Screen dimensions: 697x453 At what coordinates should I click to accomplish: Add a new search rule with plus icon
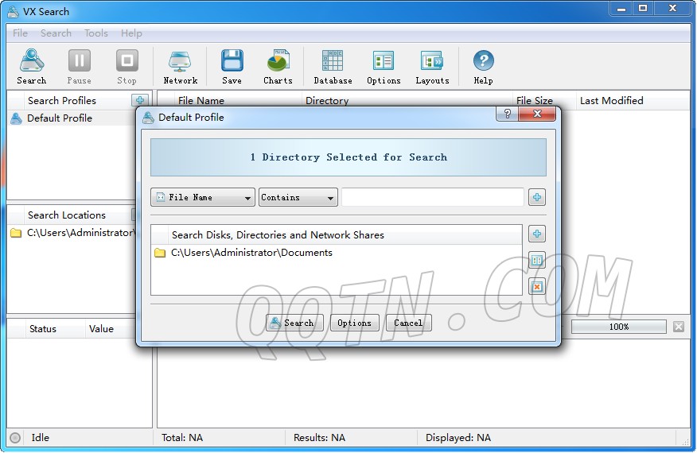[x=537, y=197]
